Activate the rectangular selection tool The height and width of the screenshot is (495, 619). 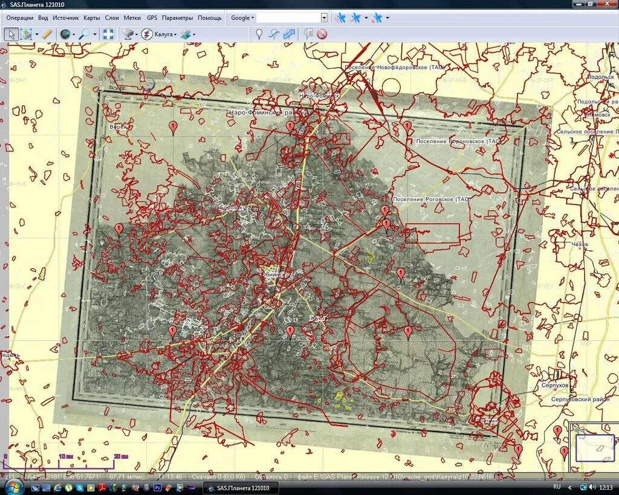26,34
